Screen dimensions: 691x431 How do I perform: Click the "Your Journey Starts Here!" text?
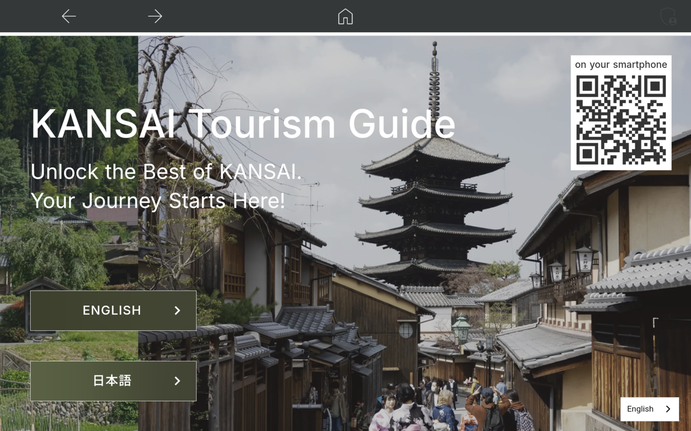158,201
